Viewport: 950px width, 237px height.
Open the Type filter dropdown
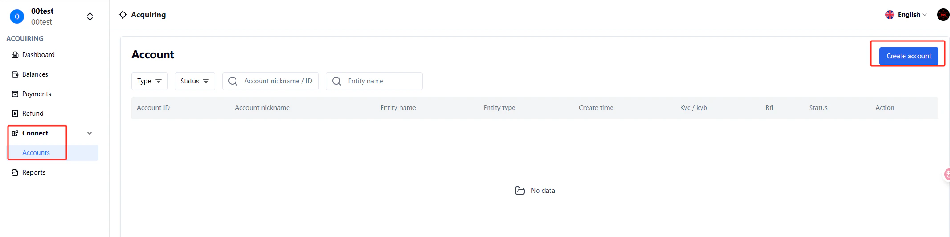150,81
